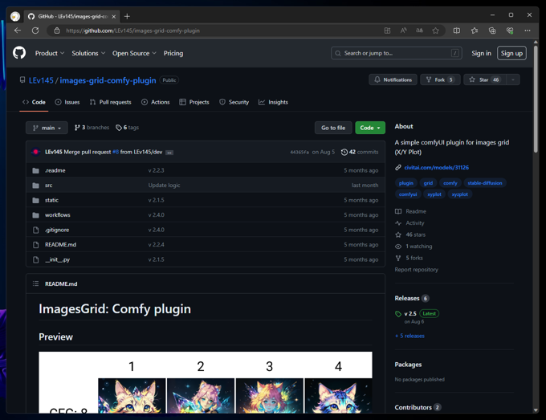
Task: Open README table of contents icon
Action: (35, 283)
